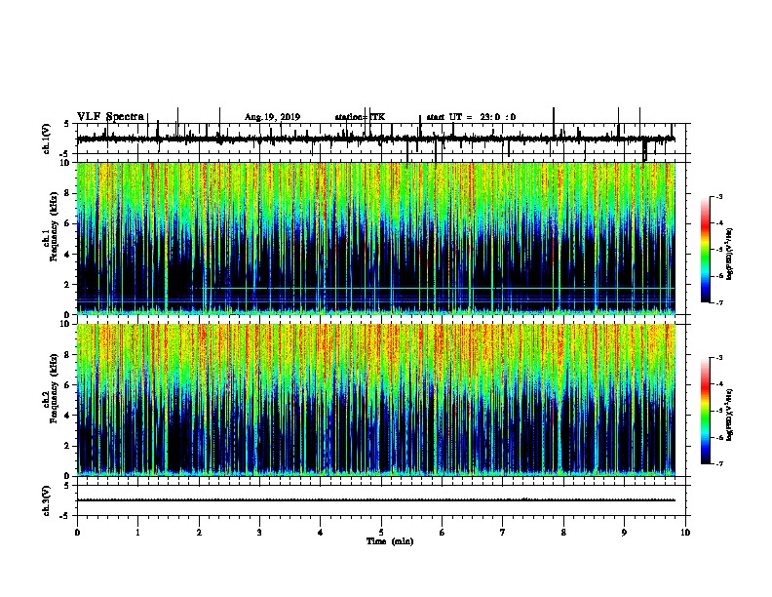Click the "2" minute tick label
The image size is (772, 597).
click(199, 533)
